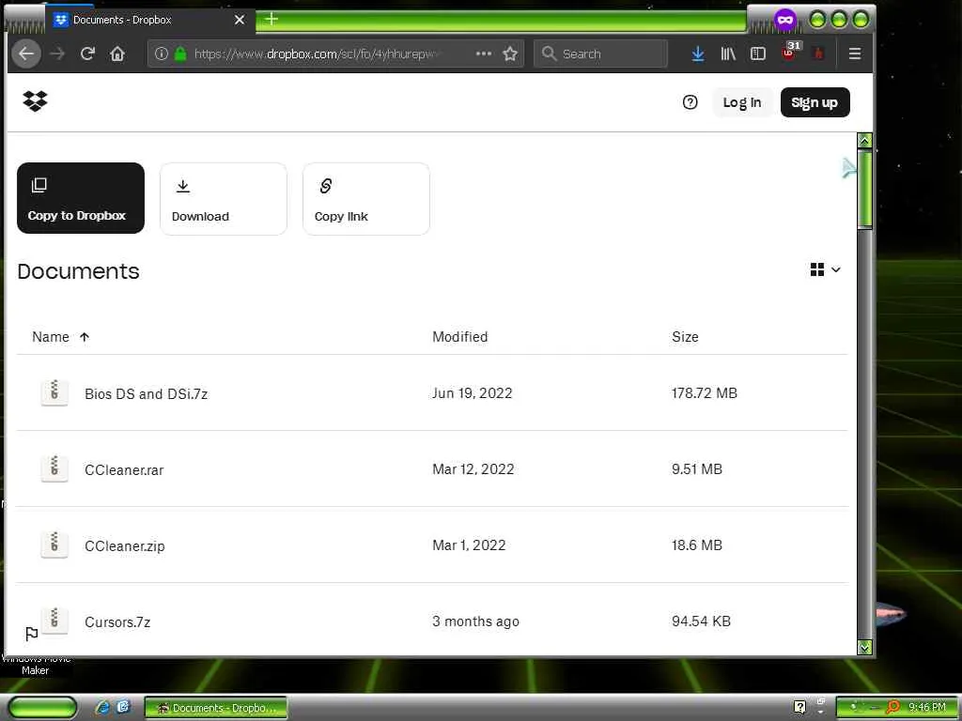Click the taskbar clock showing 9:46 PM
The image size is (962, 721).
point(927,708)
